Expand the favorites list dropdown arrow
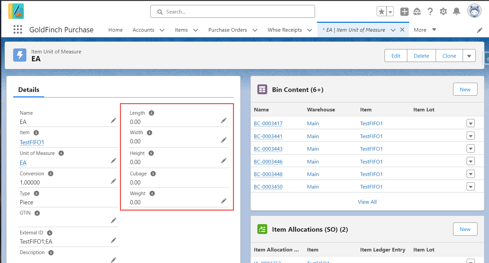 [390, 12]
